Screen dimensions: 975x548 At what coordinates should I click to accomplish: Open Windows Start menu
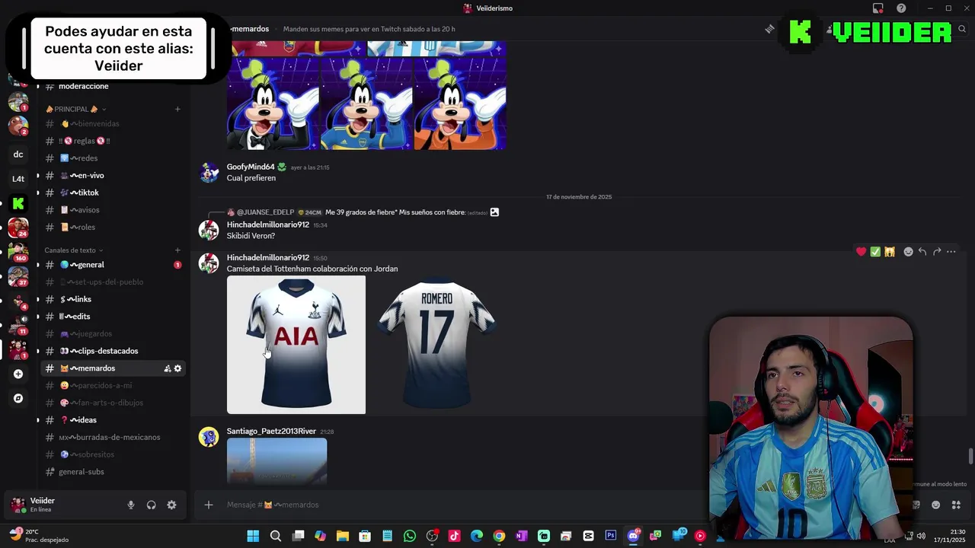pos(253,536)
